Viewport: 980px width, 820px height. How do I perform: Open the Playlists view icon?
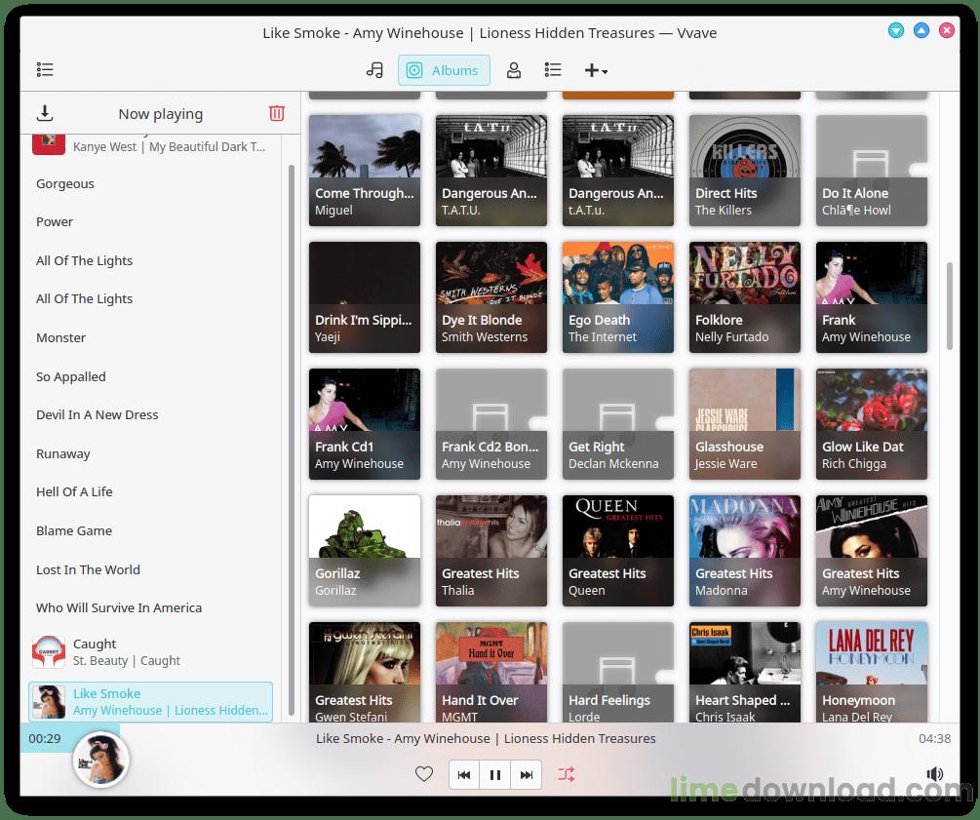pyautogui.click(x=553, y=70)
